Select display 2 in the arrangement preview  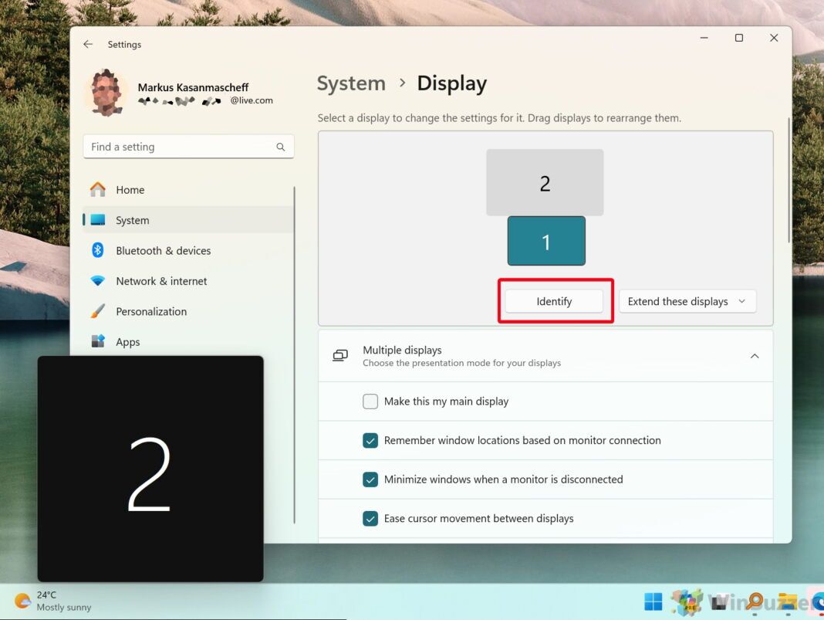point(545,182)
